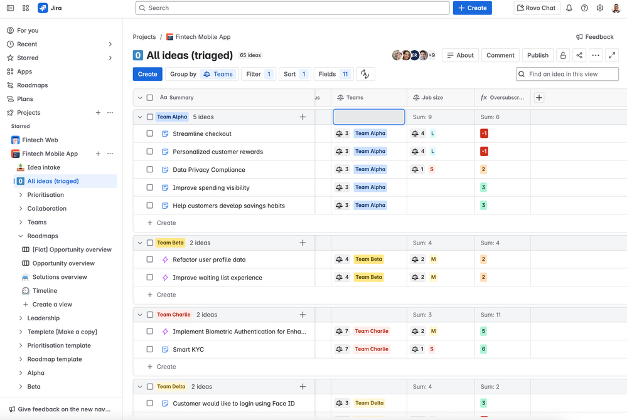Check the Improve spending visibility row

pyautogui.click(x=149, y=187)
